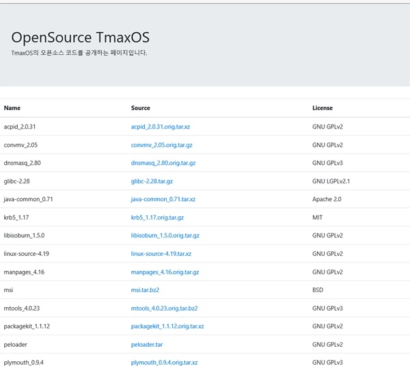Viewport: 410px width, 366px height.
Task: Open the peloader.tar download link
Action: [x=146, y=344]
